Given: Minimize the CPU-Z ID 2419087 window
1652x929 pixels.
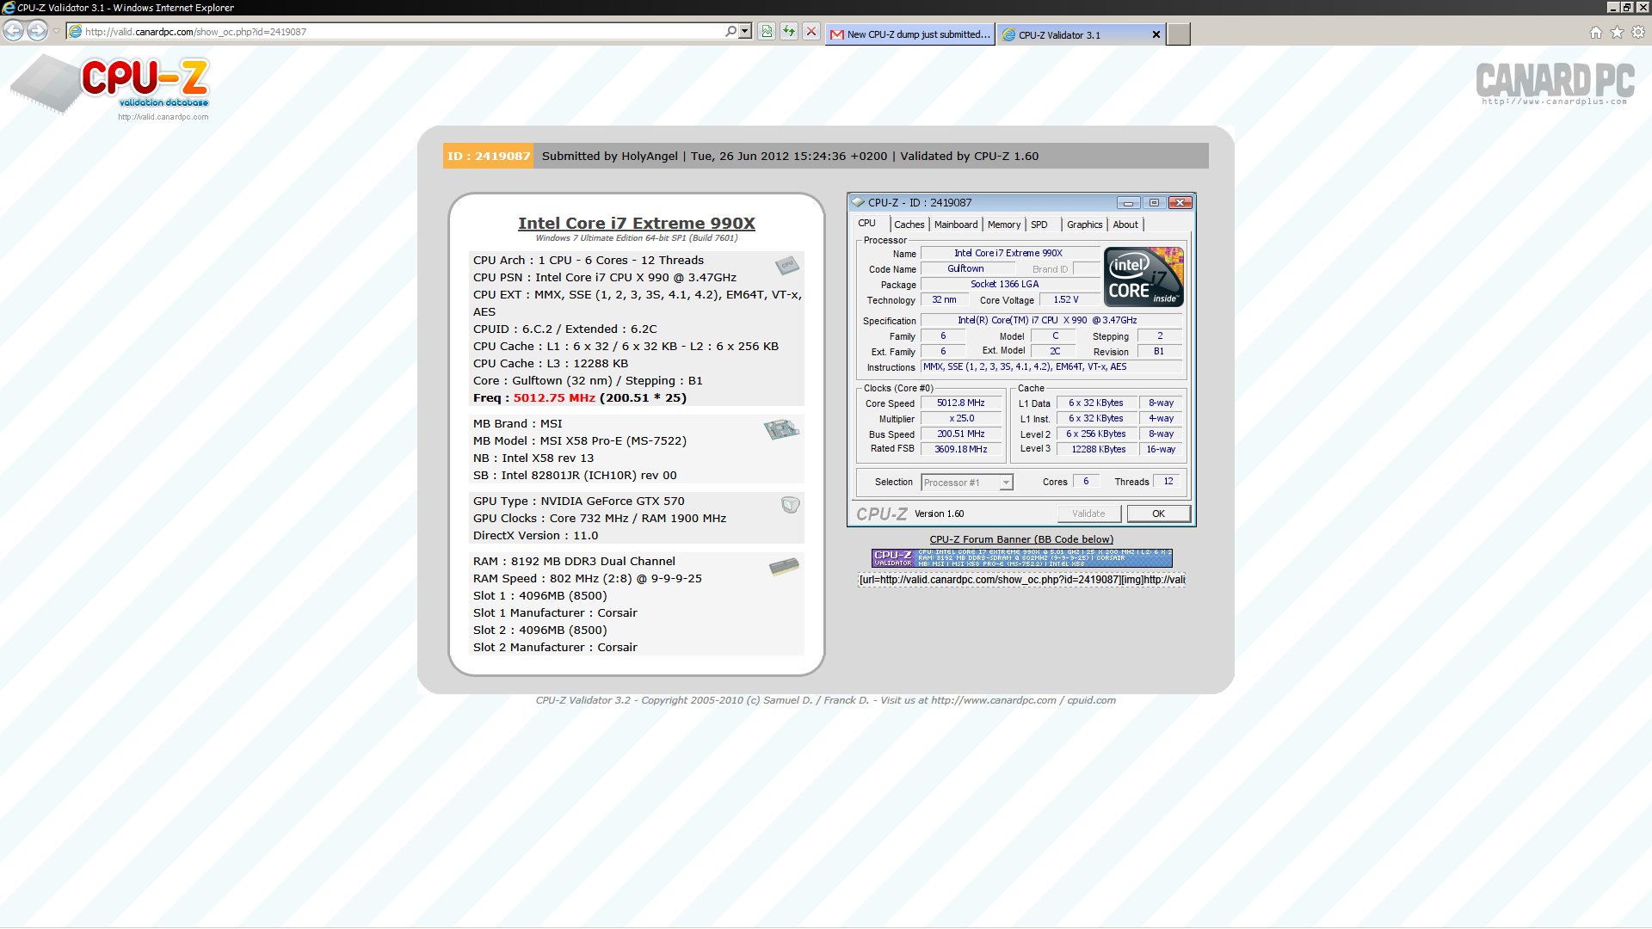Looking at the screenshot, I should coord(1129,203).
